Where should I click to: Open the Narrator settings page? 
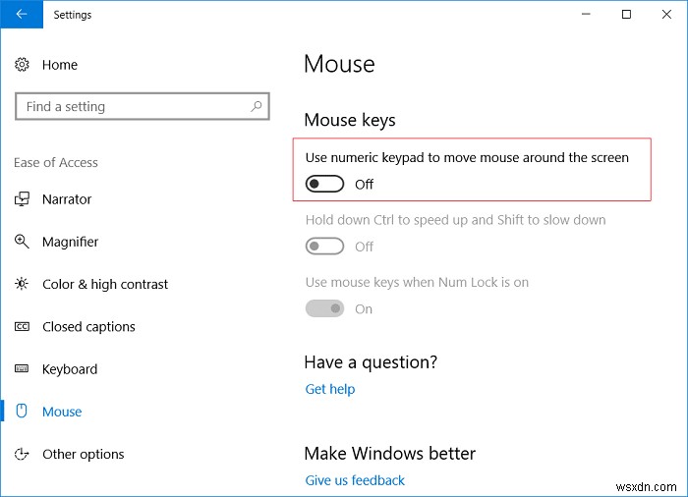(x=67, y=199)
